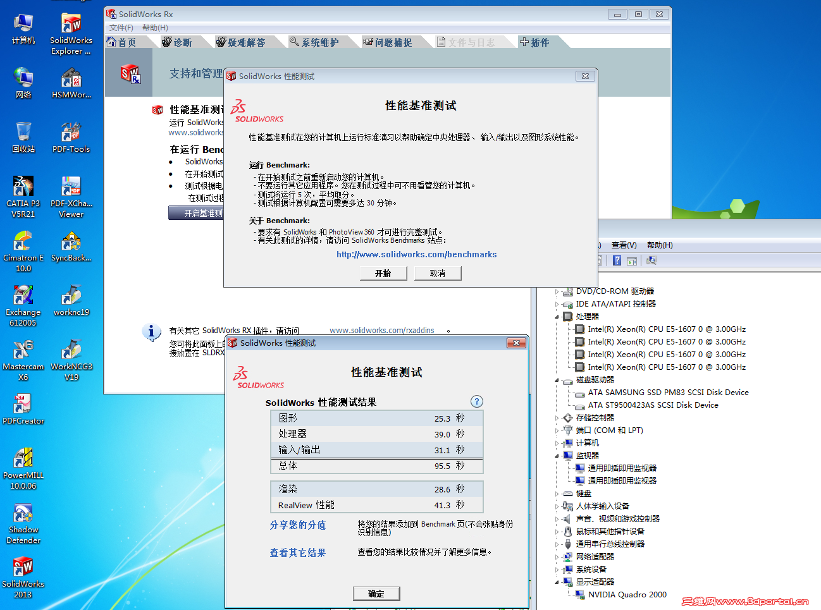Open the 帮助(H) menu in SolidWorks Rx

point(155,28)
